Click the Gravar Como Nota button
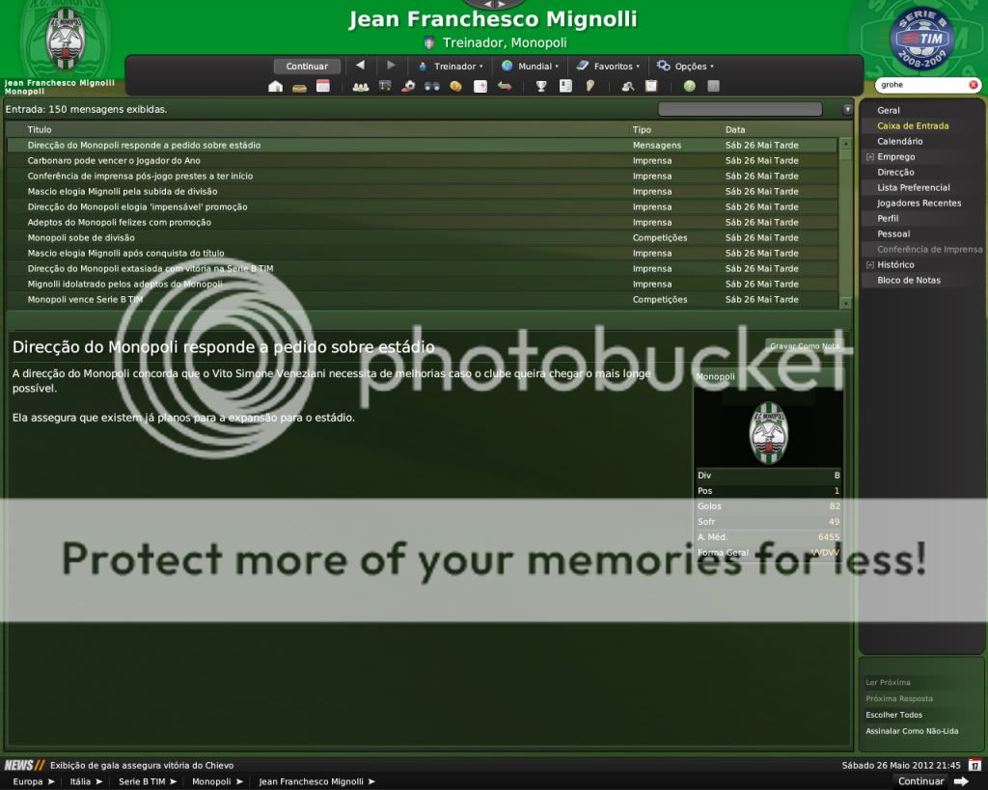This screenshot has height=790, width=988. (804, 345)
